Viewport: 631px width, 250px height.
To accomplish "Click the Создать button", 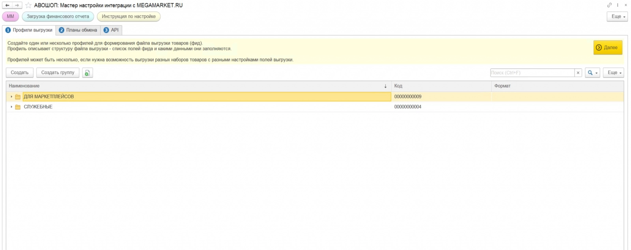I will tap(20, 73).
